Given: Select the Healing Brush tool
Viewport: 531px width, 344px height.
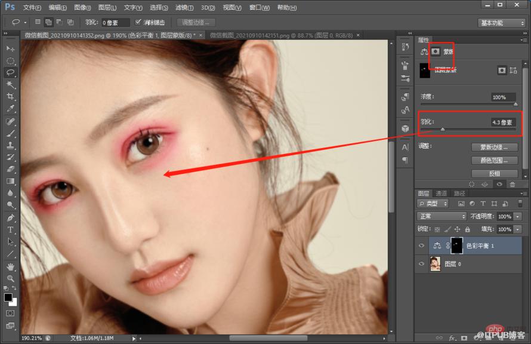Looking at the screenshot, I should (10, 121).
